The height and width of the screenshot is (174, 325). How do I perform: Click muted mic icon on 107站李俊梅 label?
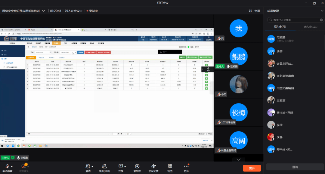pyautogui.click(x=219, y=123)
